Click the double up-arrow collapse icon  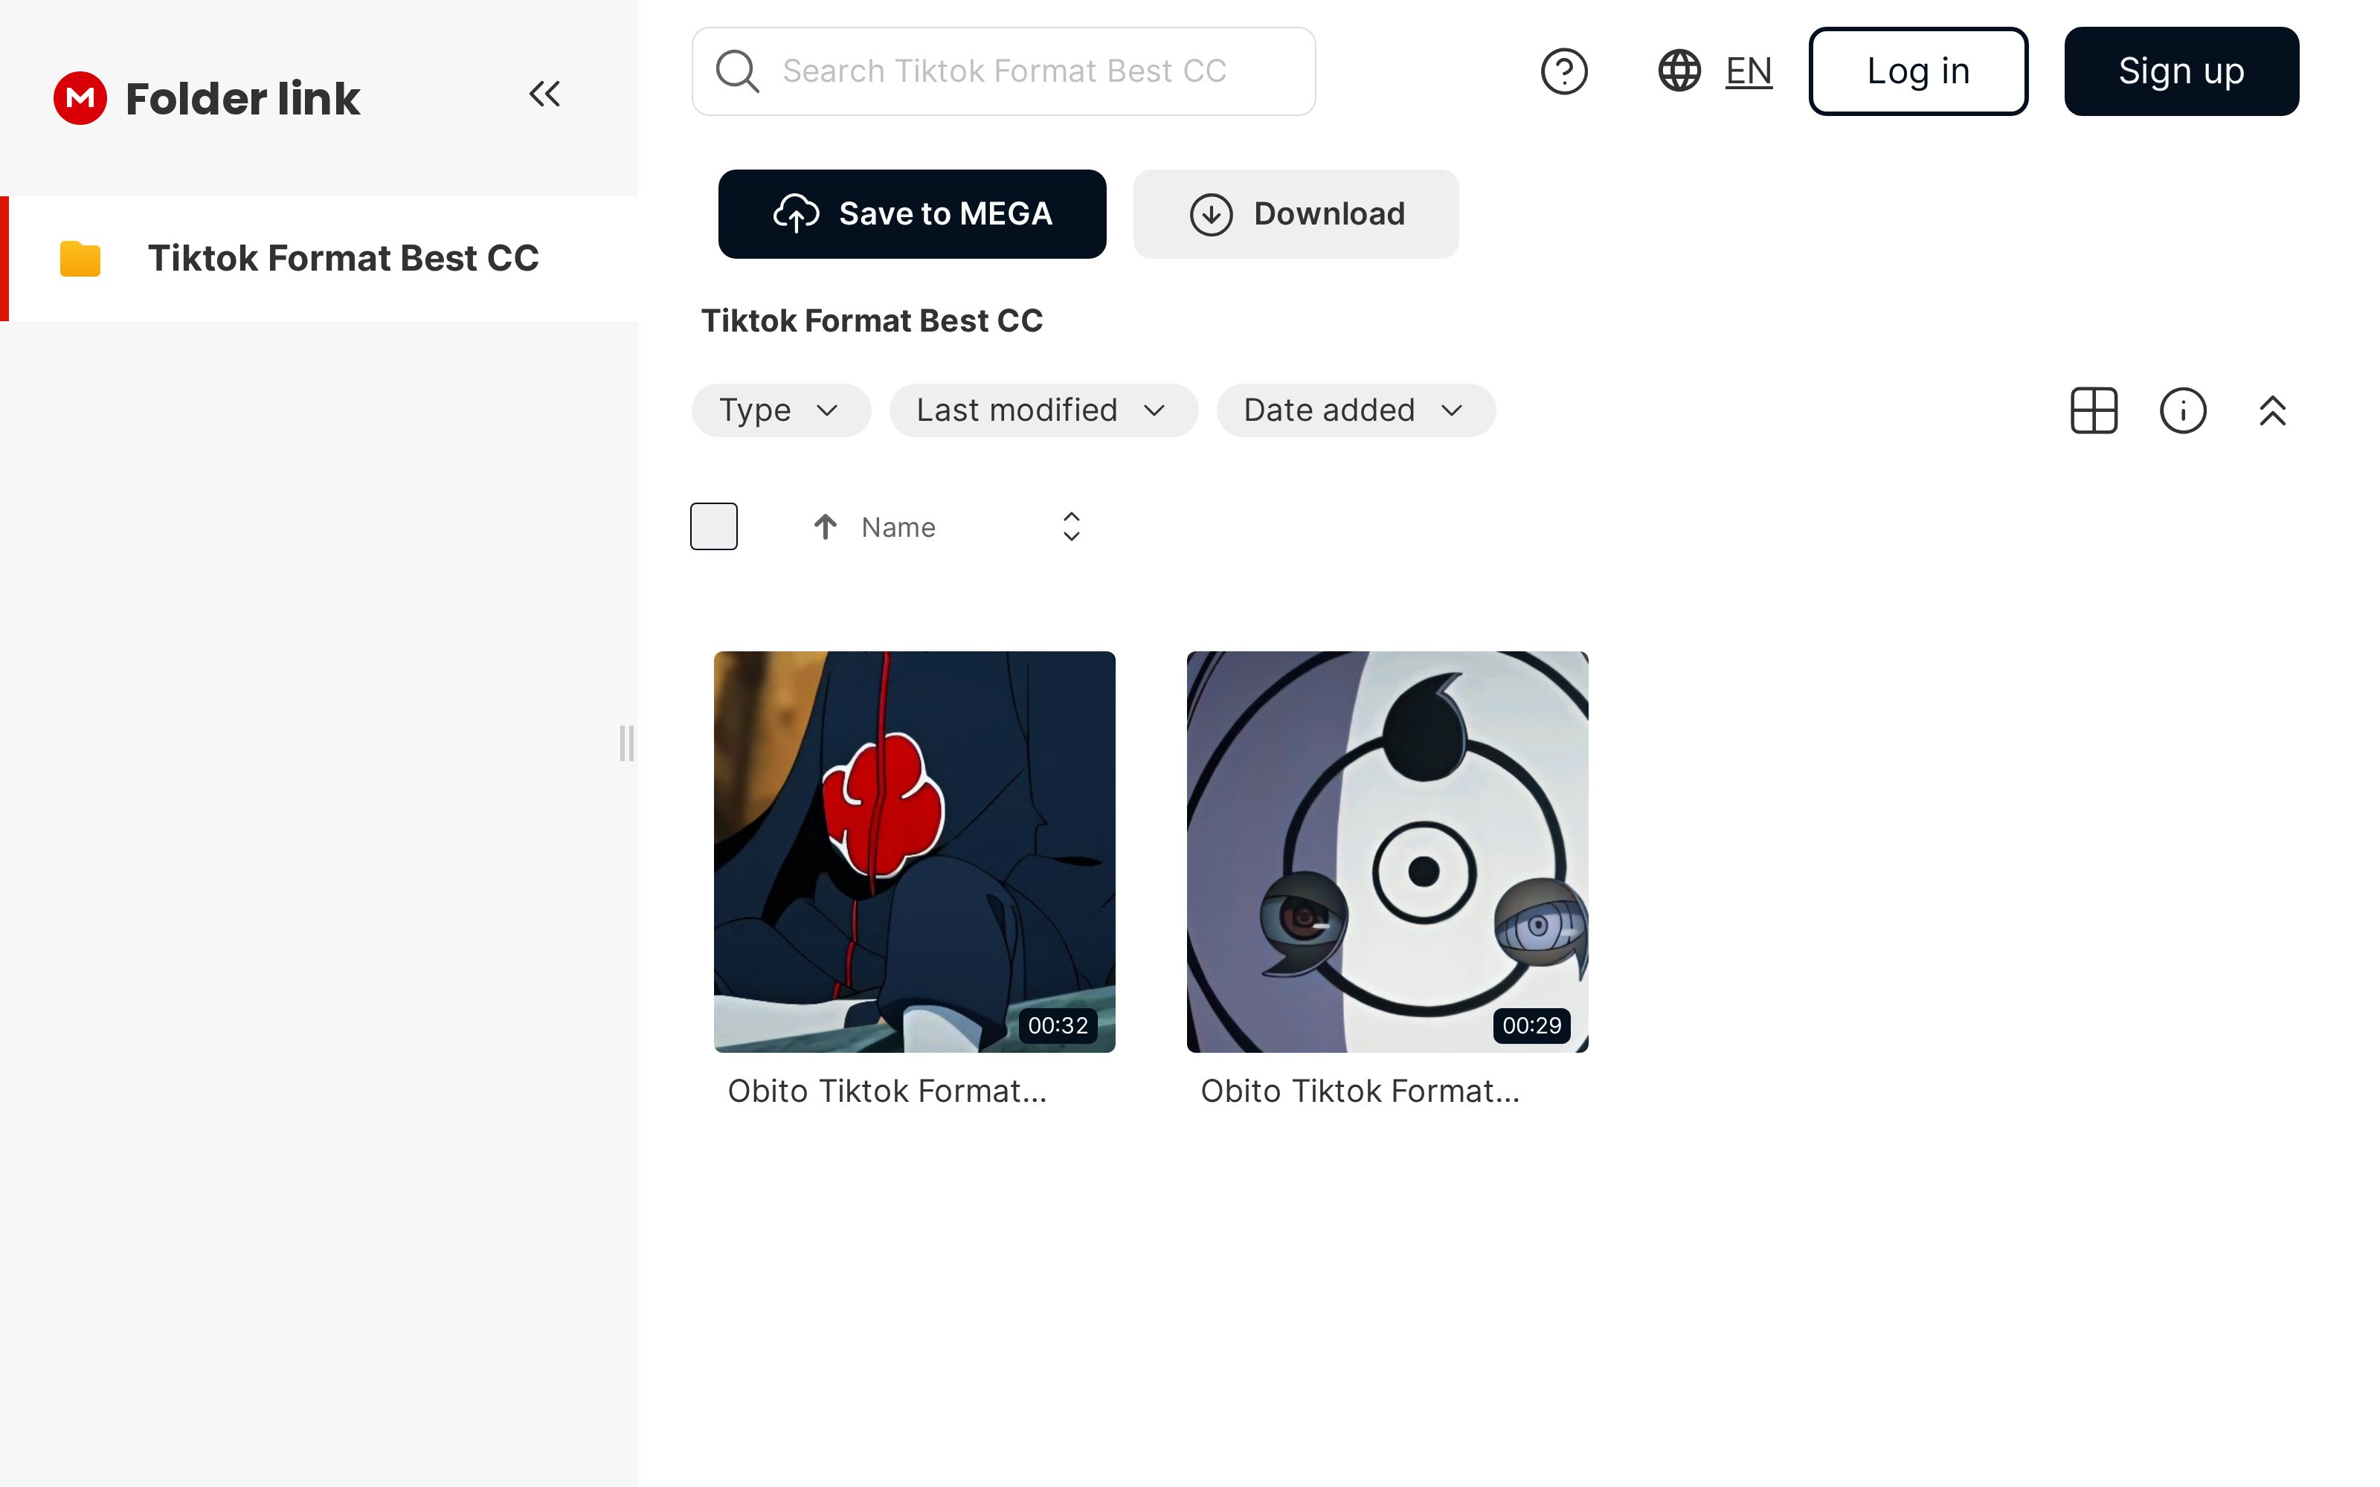[2272, 410]
